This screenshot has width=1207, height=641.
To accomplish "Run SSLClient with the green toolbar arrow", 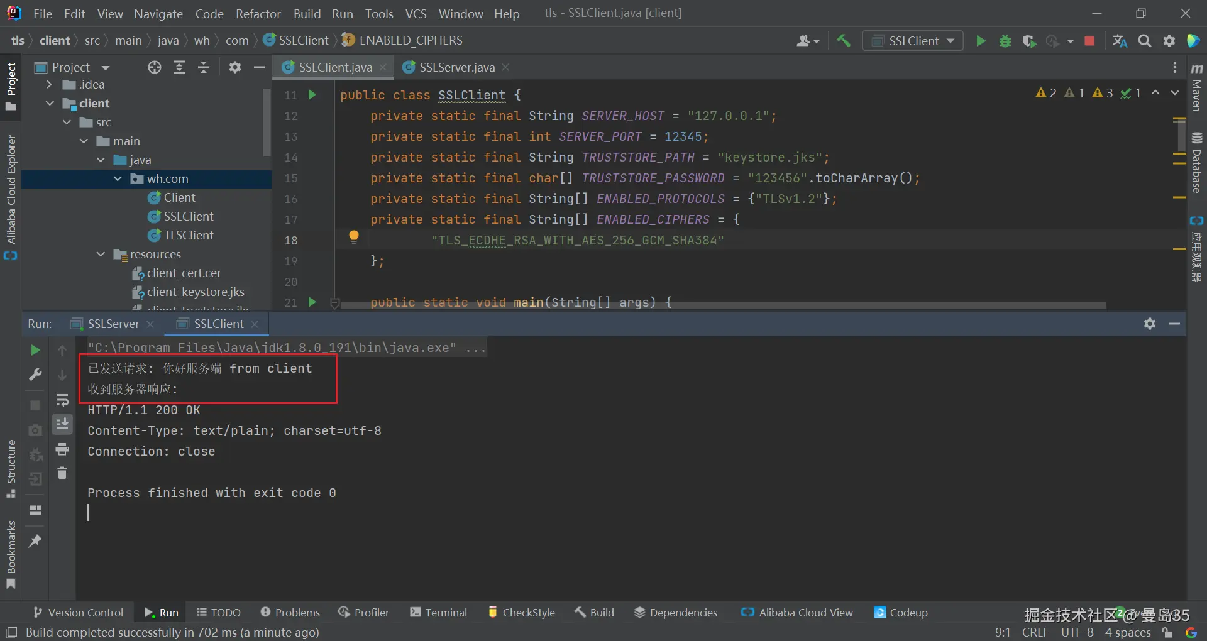I will coord(981,41).
